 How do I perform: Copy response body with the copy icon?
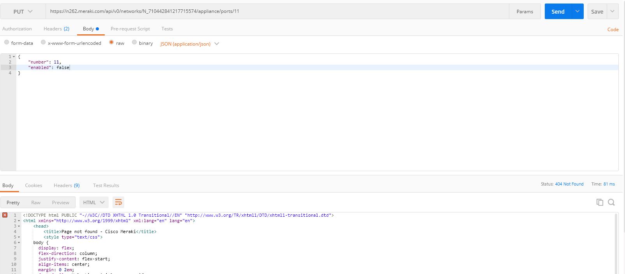coord(600,202)
